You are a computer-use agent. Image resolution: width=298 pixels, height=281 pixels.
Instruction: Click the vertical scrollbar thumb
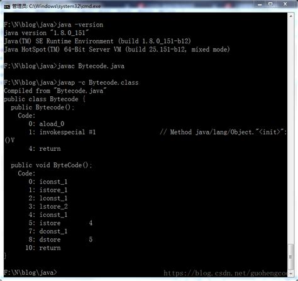(290, 256)
